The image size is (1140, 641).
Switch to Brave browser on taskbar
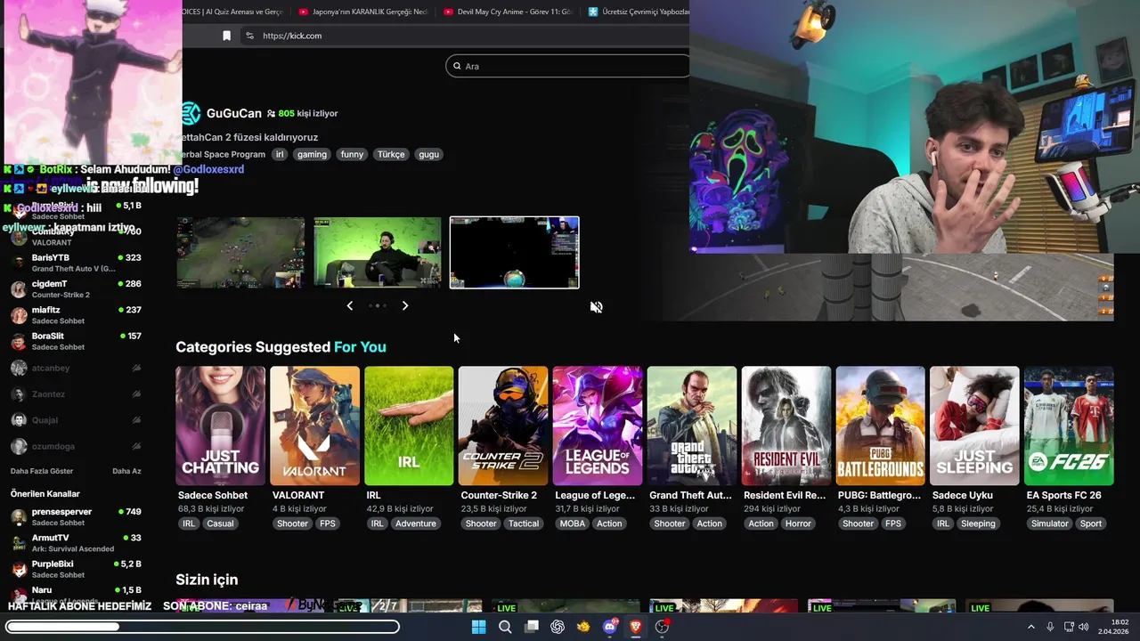[x=636, y=627]
